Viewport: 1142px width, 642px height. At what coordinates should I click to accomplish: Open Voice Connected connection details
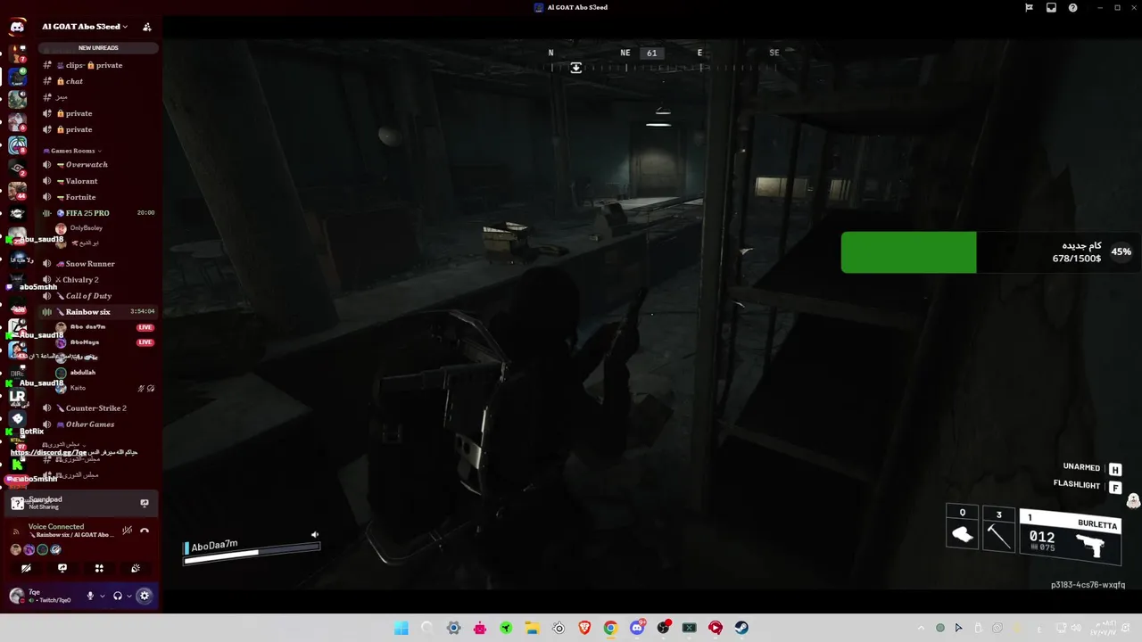tap(56, 527)
